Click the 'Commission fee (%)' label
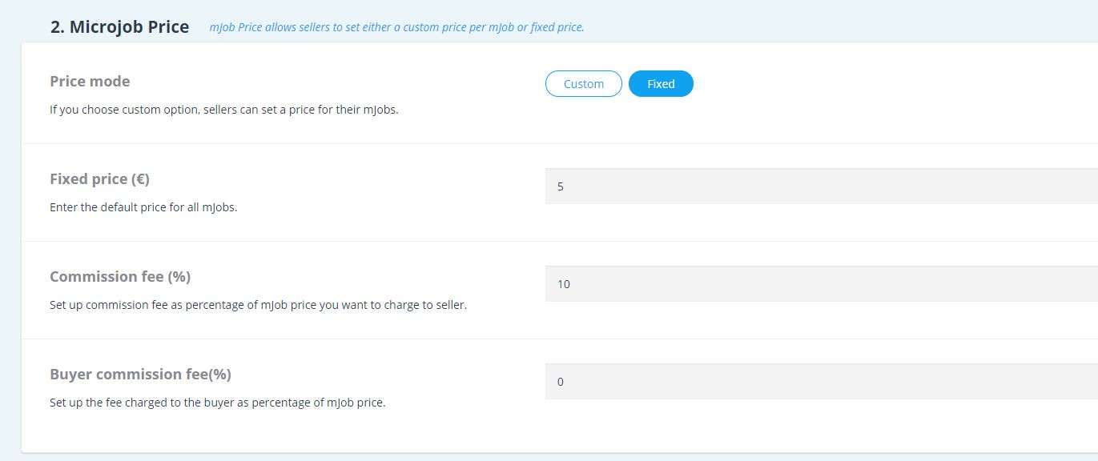The width and height of the screenshot is (1098, 461). click(120, 277)
